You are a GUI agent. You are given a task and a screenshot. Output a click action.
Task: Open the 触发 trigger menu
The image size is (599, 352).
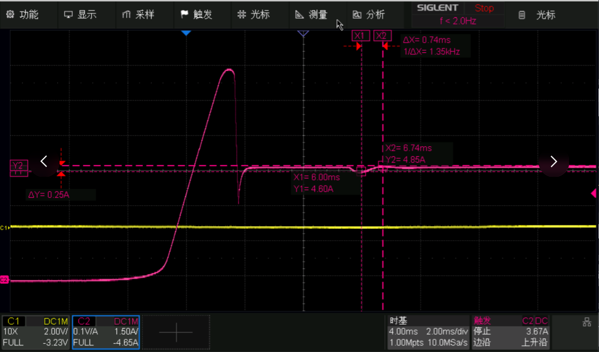tap(196, 15)
